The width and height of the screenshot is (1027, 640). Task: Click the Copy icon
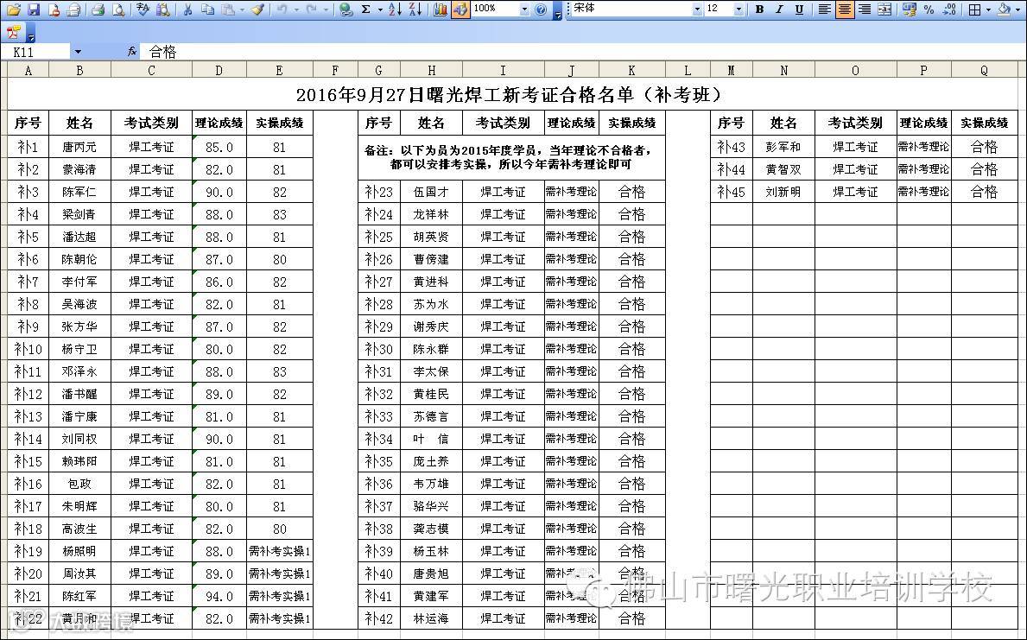[x=207, y=10]
